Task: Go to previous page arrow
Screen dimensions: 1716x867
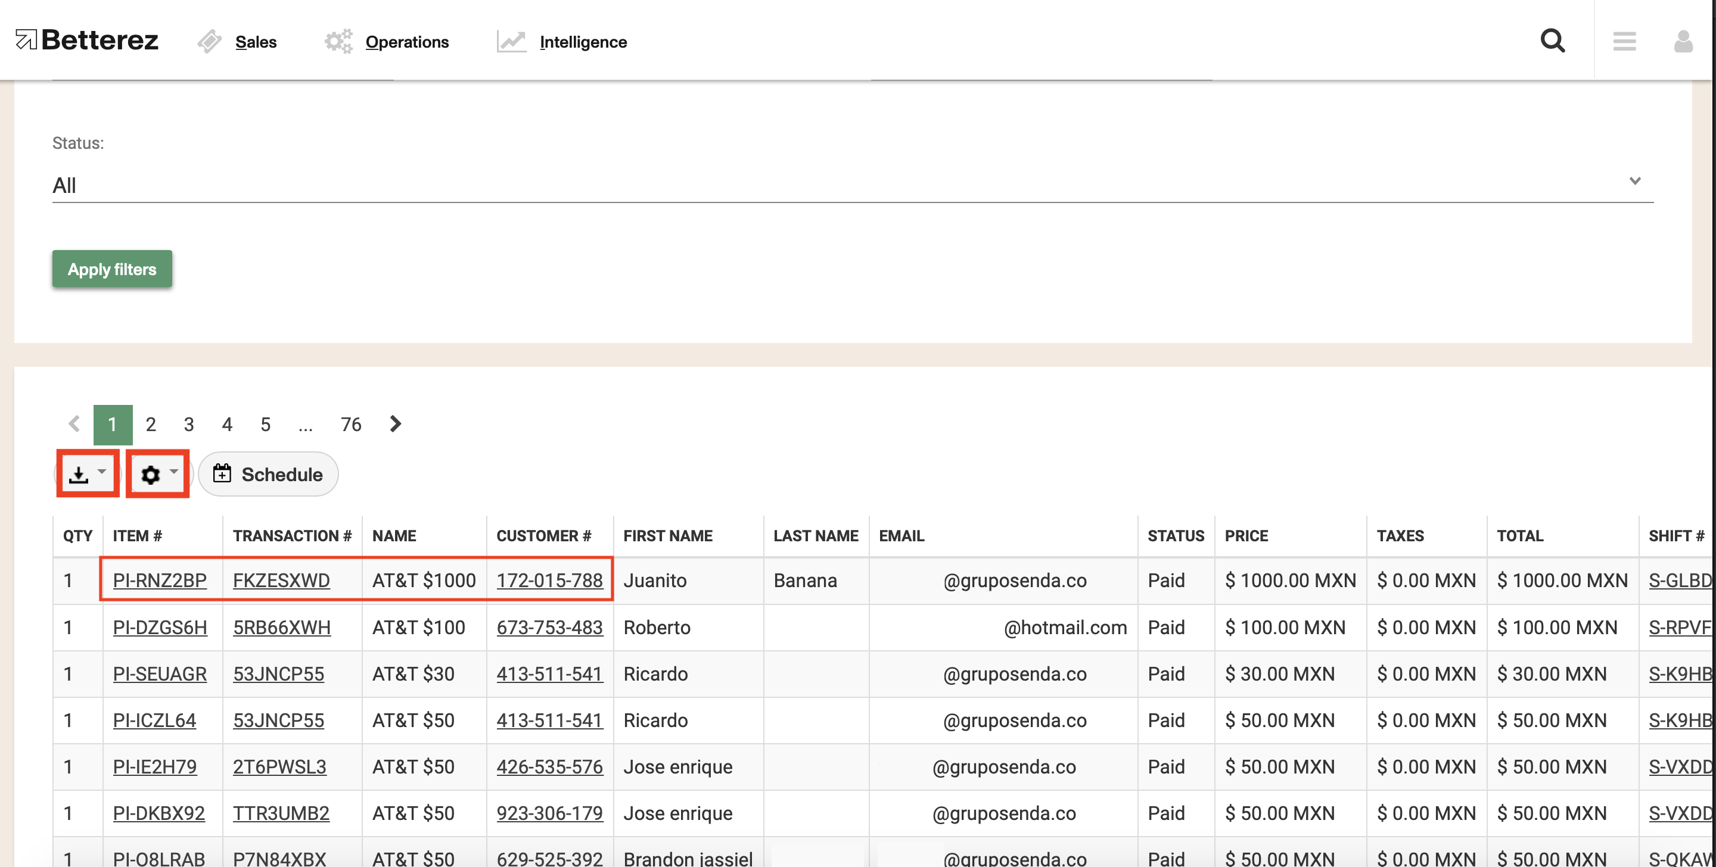Action: coord(74,424)
